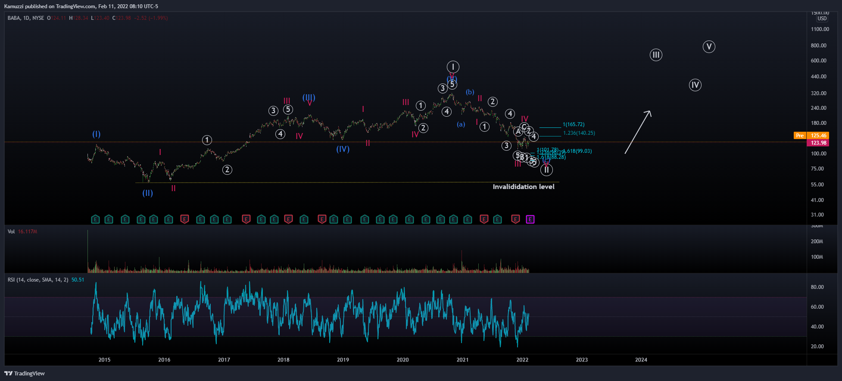Click the circled II label at recent low
This screenshot has width=842, height=381.
pos(546,170)
